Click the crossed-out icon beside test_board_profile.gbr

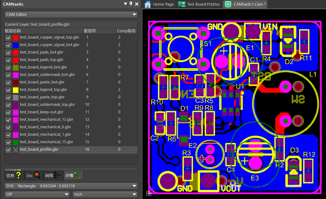click(16, 149)
